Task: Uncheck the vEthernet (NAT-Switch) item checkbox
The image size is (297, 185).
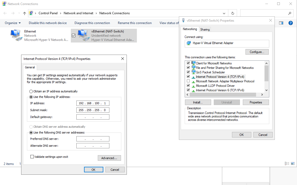Action: [74, 35]
